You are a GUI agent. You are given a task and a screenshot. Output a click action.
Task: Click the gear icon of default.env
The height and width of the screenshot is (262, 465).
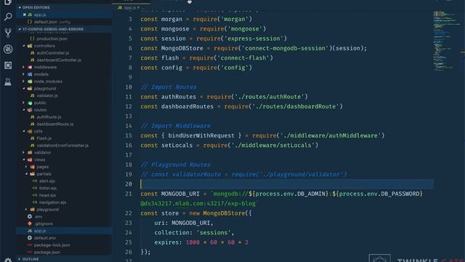(30, 238)
